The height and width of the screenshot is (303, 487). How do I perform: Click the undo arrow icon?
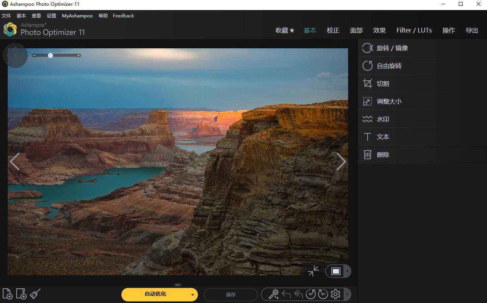286,294
